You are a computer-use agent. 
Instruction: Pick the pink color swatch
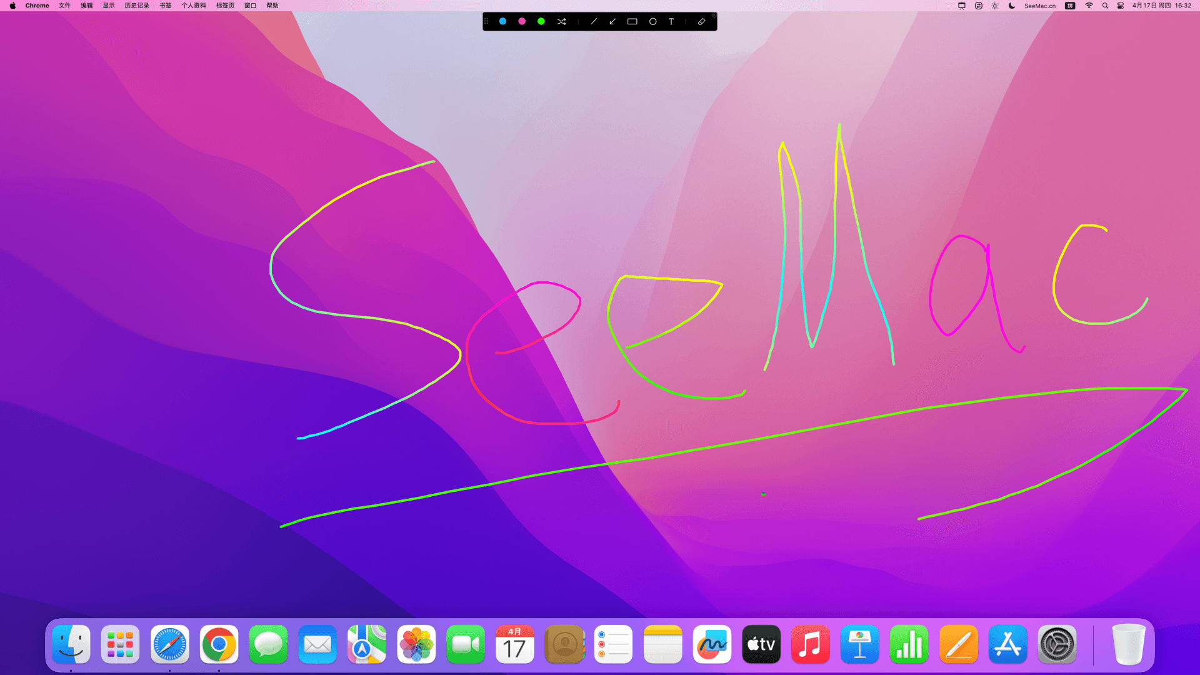(522, 21)
